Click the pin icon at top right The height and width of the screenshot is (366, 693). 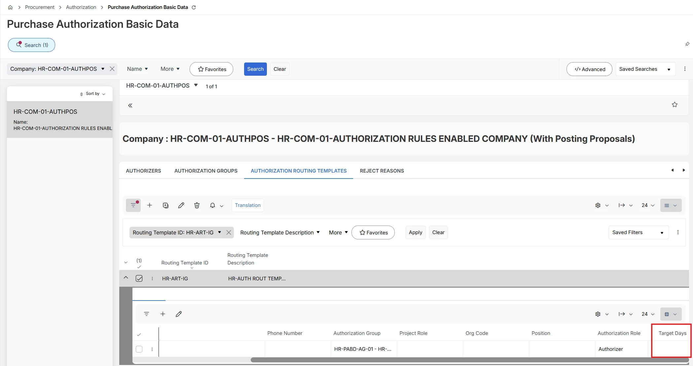tap(687, 44)
